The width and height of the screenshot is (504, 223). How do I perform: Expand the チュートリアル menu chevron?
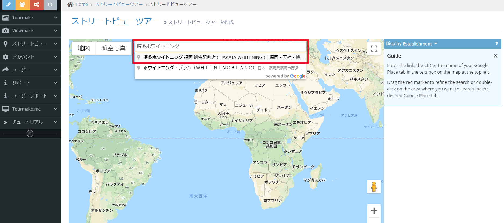pos(56,122)
